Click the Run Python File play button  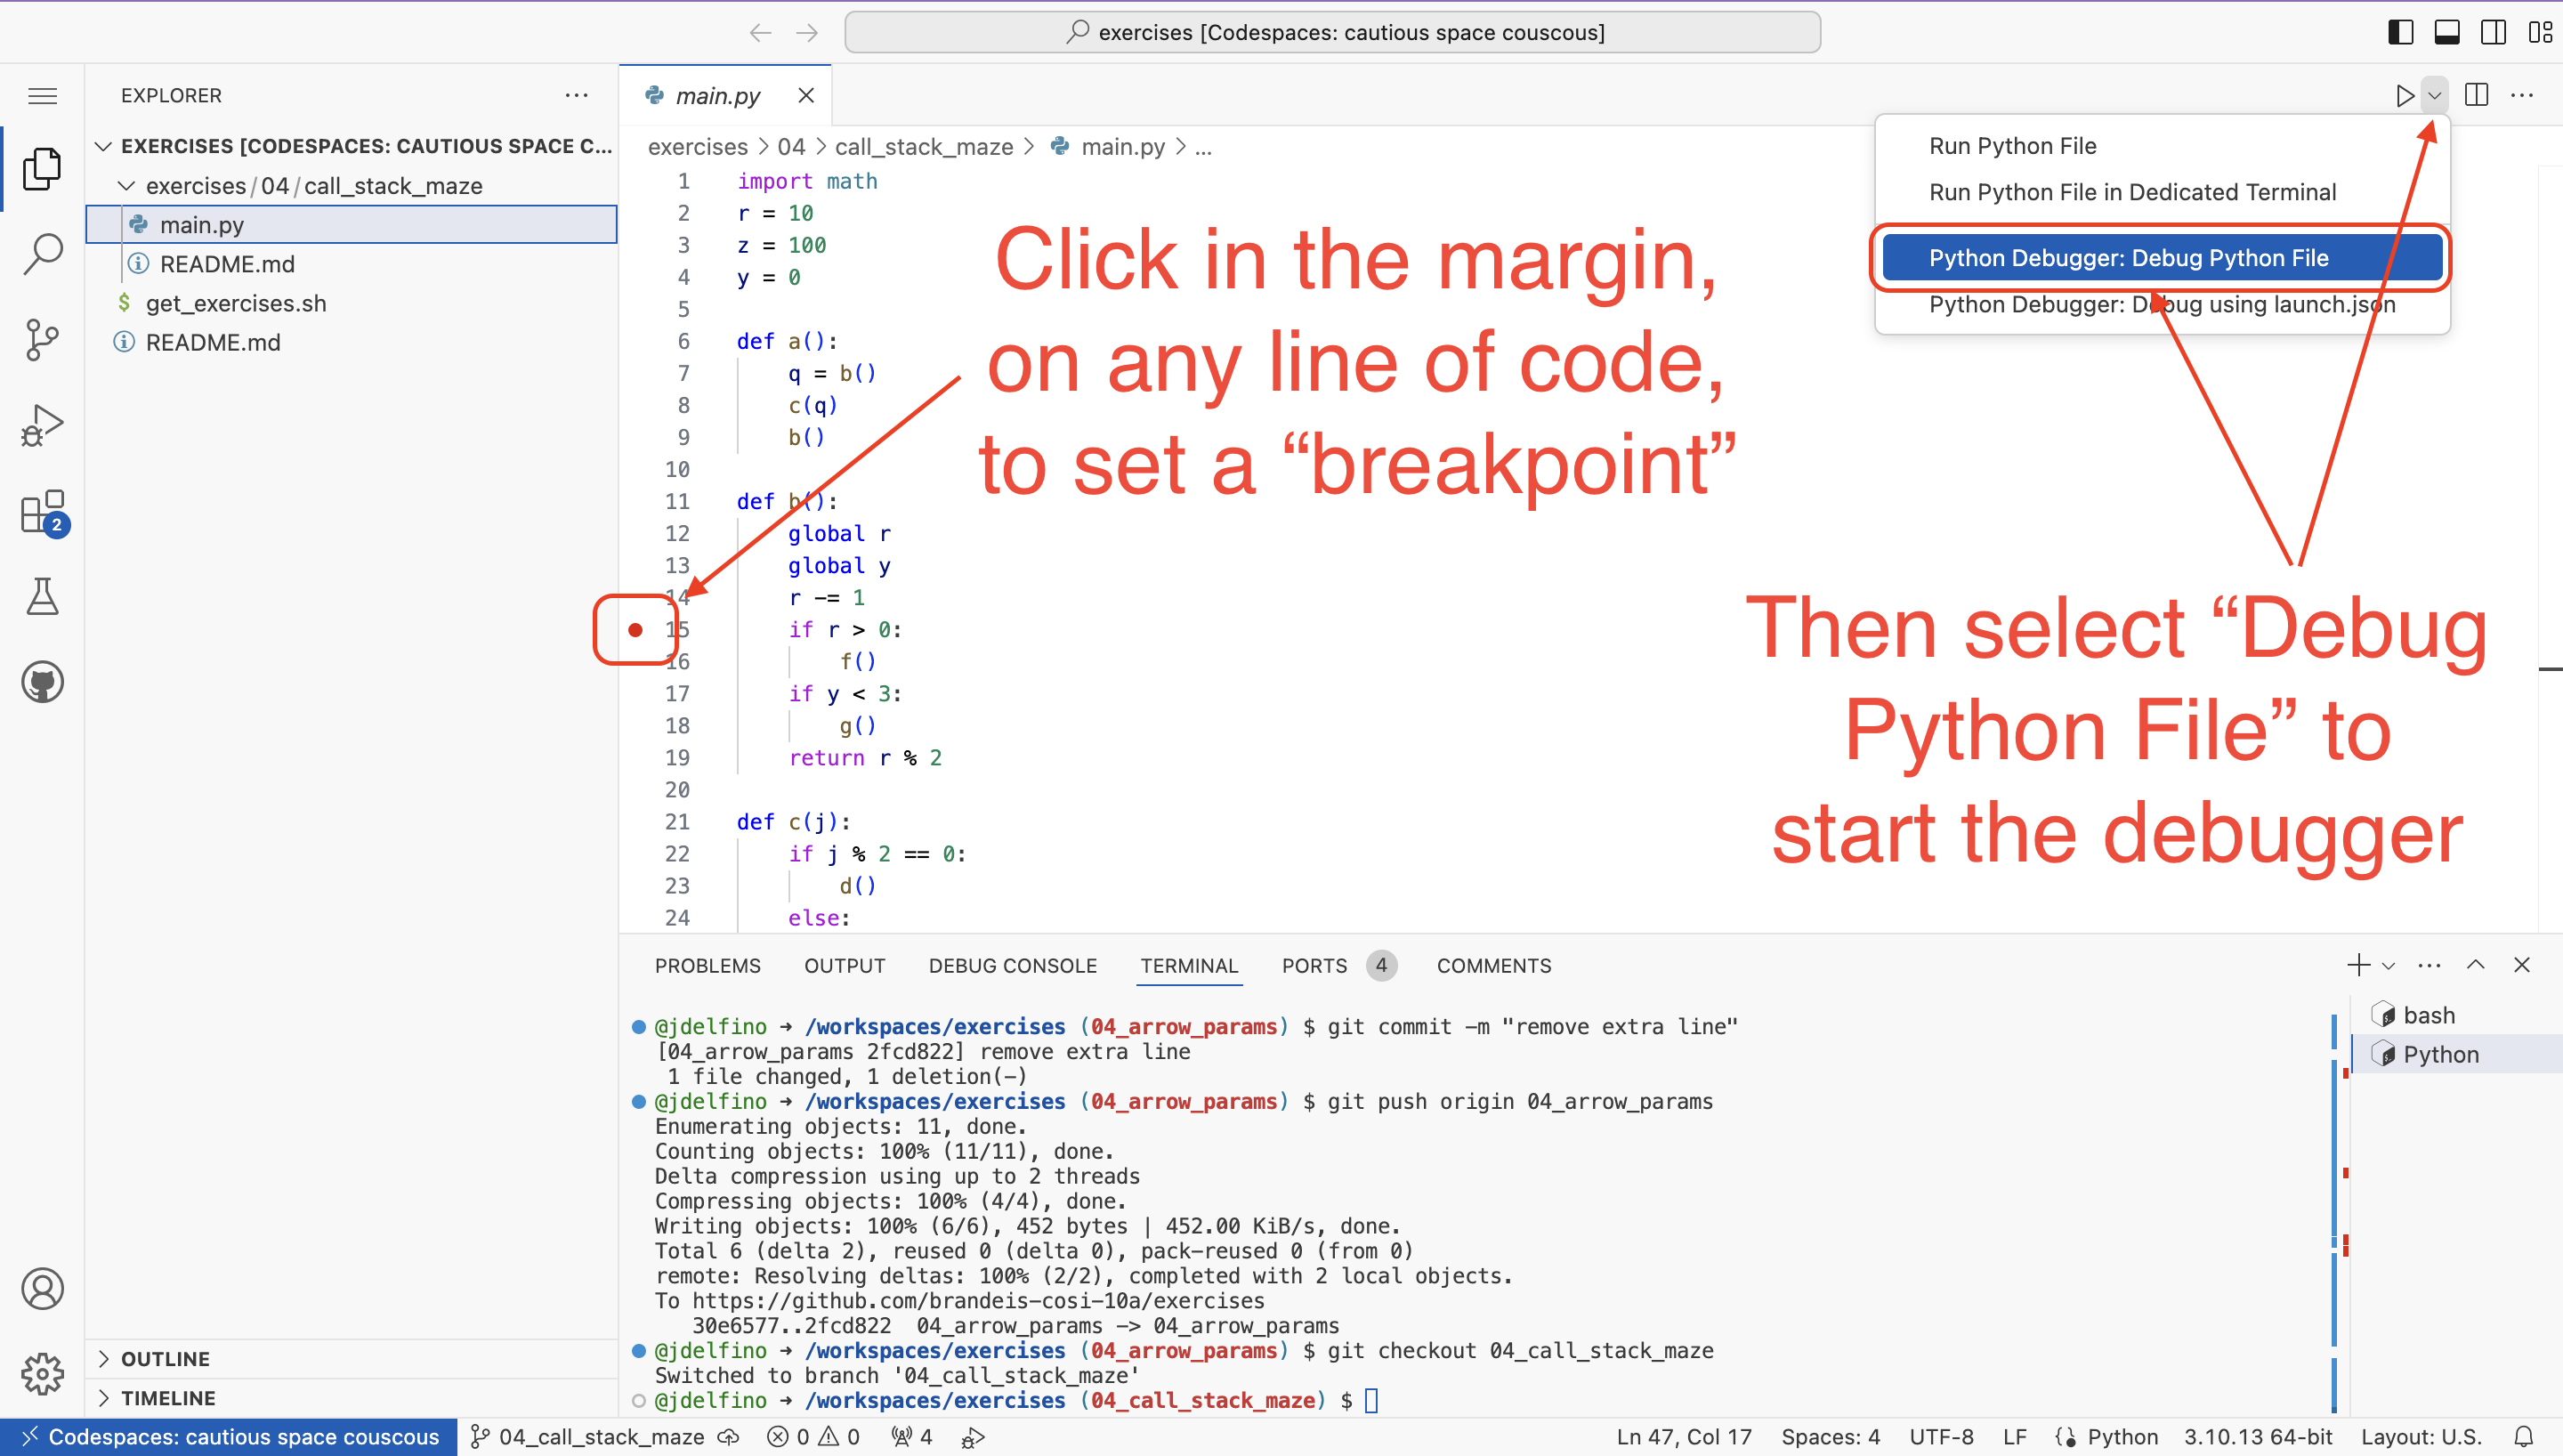pos(2405,95)
